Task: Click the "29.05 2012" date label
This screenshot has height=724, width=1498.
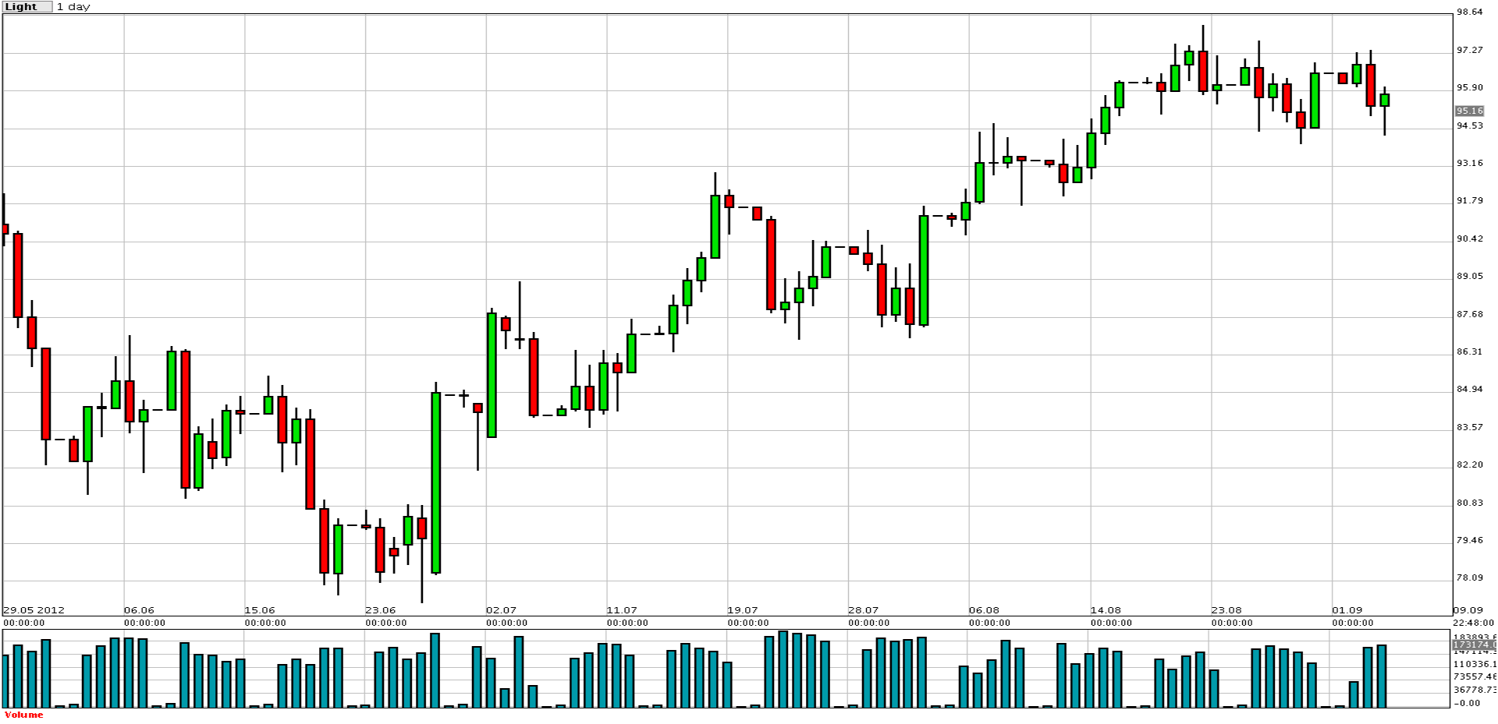Action: coord(34,610)
